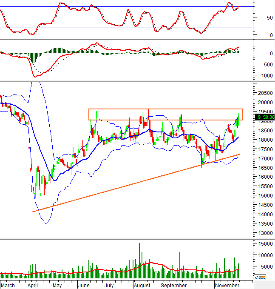Choose the November month label
Viewport: 275px width, 289px height.
(x=226, y=285)
